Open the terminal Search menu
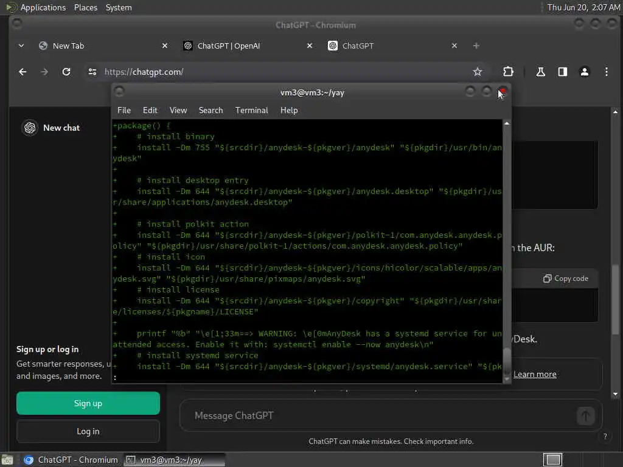The height and width of the screenshot is (467, 623). (211, 111)
